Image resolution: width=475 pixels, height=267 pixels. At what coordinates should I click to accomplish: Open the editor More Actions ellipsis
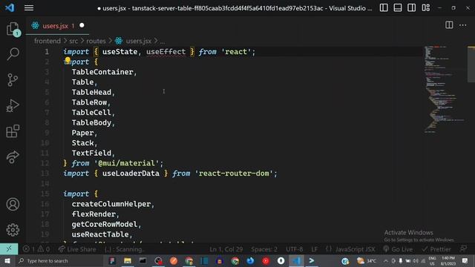[462, 25]
